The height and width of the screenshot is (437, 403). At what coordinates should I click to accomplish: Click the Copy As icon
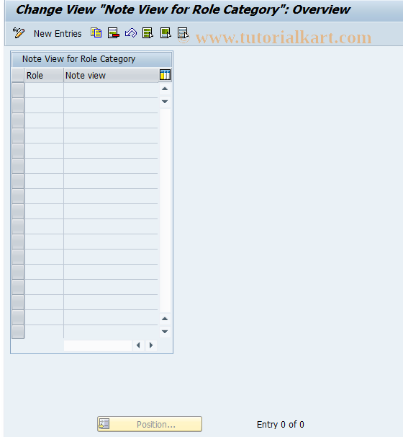coord(96,33)
